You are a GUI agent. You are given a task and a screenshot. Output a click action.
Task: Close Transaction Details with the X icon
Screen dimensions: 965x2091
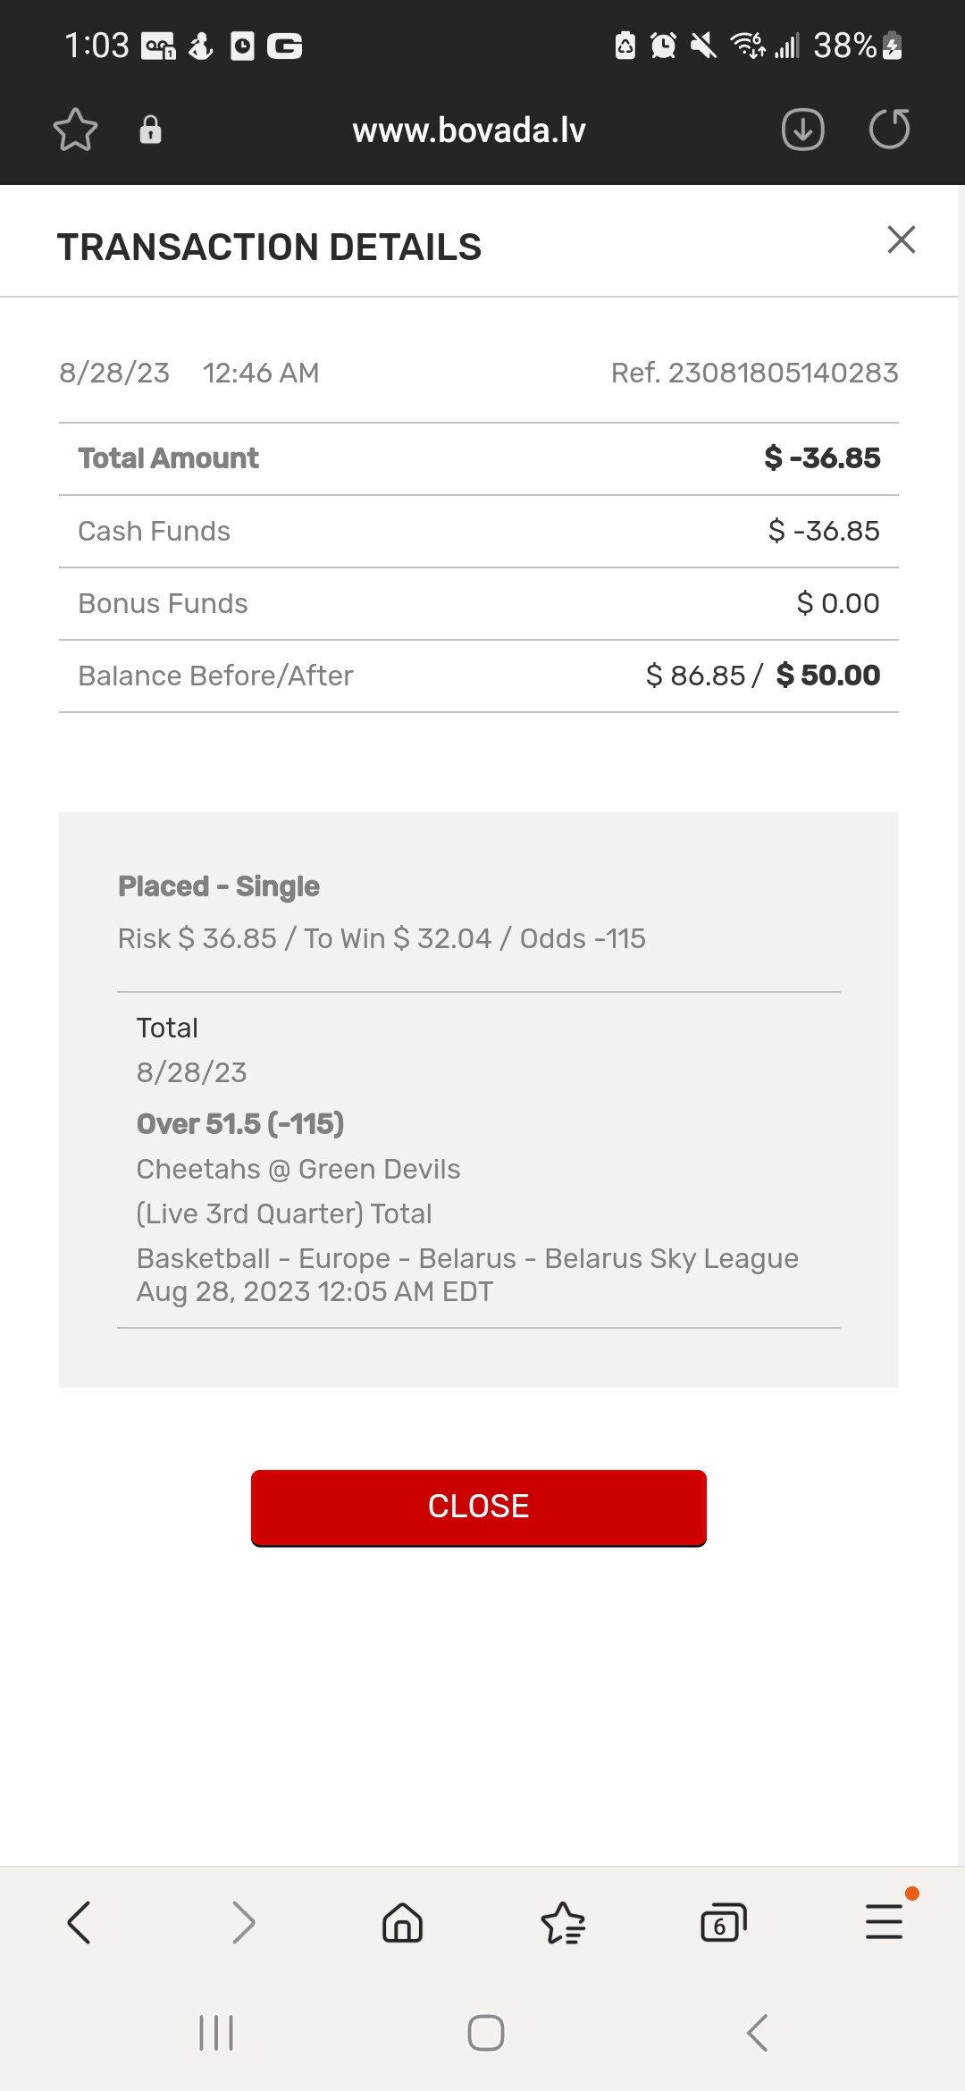pyautogui.click(x=901, y=239)
